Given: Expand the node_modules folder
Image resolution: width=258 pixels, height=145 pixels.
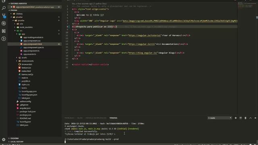Looking at the screenshot, I should click(x=26, y=27).
